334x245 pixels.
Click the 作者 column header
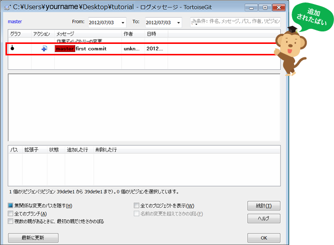point(133,34)
